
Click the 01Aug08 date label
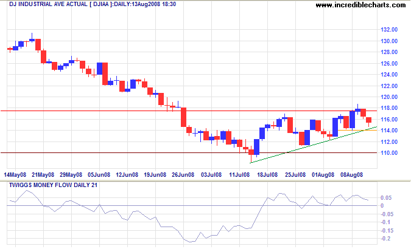323,175
